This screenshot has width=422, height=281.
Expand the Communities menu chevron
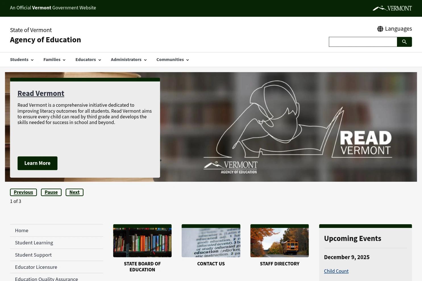coord(188,60)
